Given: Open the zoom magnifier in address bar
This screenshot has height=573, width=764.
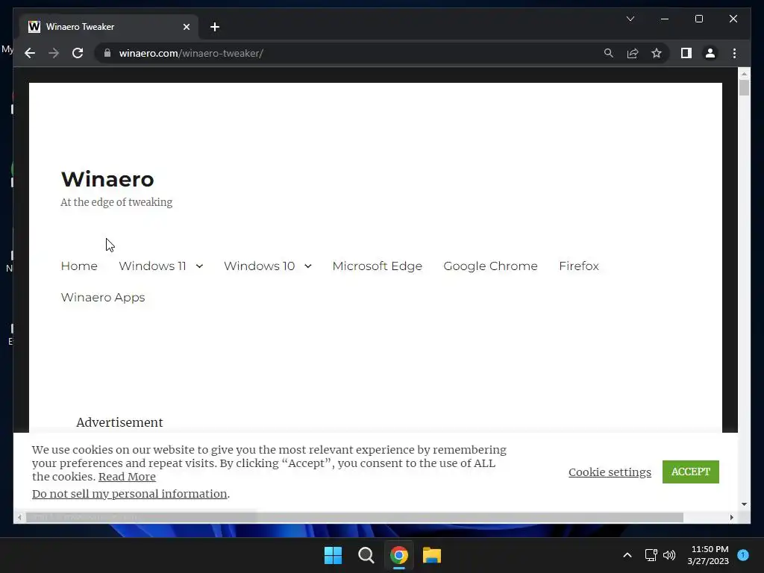Looking at the screenshot, I should tap(609, 53).
